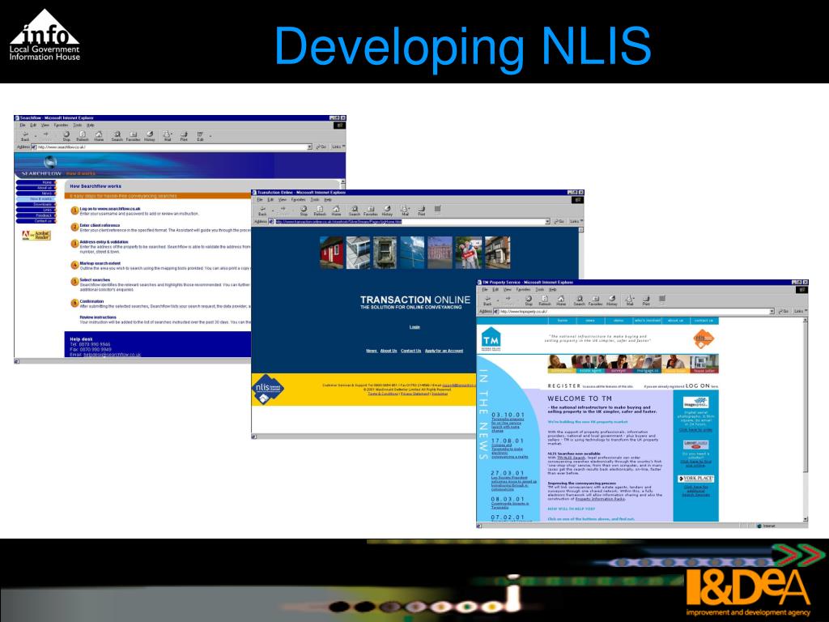Image resolution: width=829 pixels, height=622 pixels.
Task: Click red house thumbnail on TransAction Online page
Action: [331, 253]
